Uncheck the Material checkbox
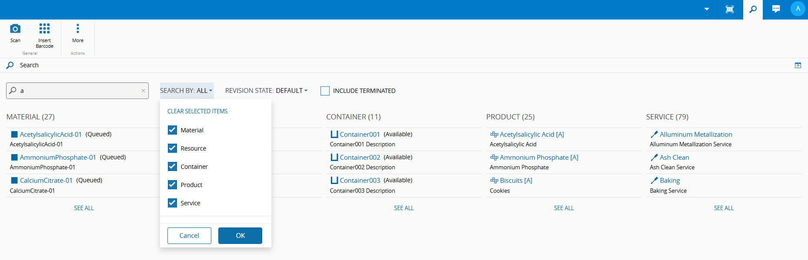The image size is (808, 260). point(173,130)
